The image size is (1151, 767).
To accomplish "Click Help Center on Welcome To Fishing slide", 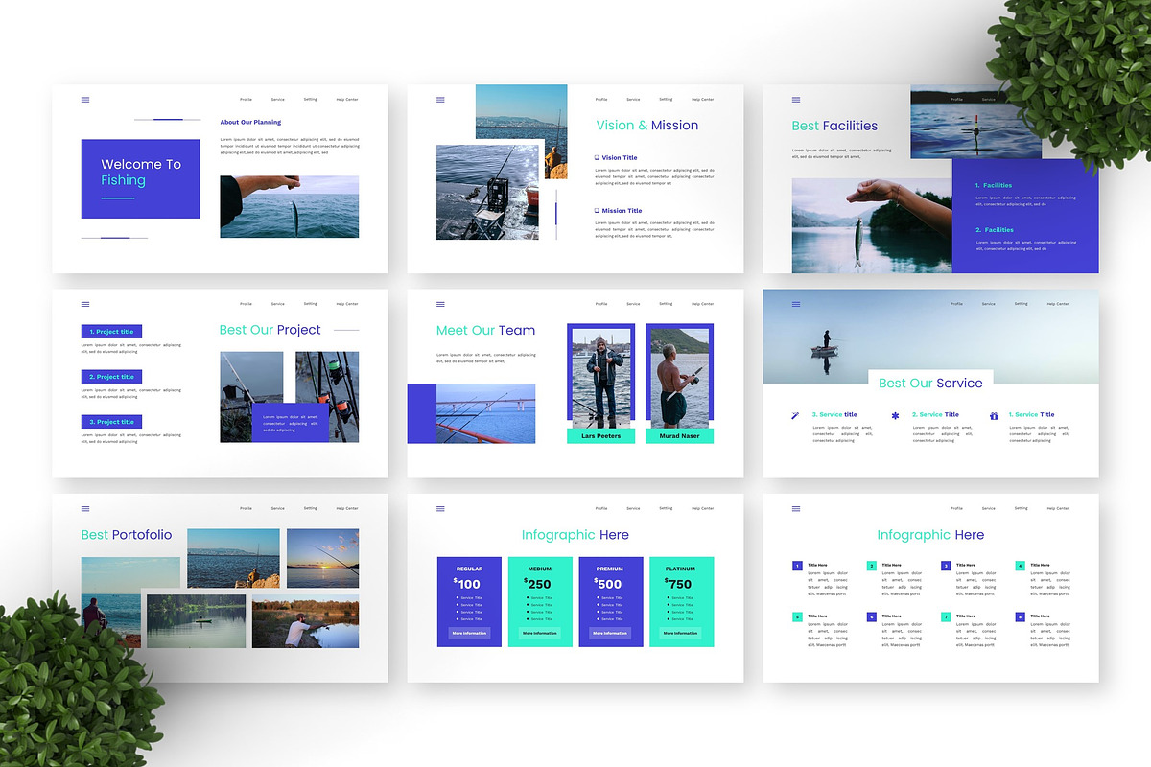I will [x=346, y=100].
